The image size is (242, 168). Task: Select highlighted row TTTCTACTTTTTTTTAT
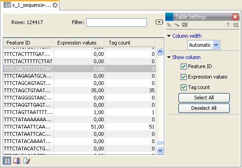[x=79, y=69]
